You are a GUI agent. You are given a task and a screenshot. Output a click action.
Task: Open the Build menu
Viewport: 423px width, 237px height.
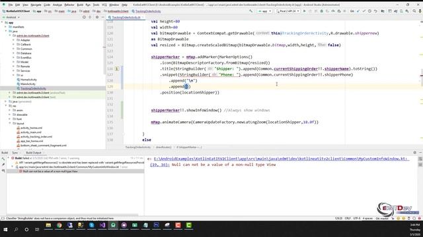point(80,5)
